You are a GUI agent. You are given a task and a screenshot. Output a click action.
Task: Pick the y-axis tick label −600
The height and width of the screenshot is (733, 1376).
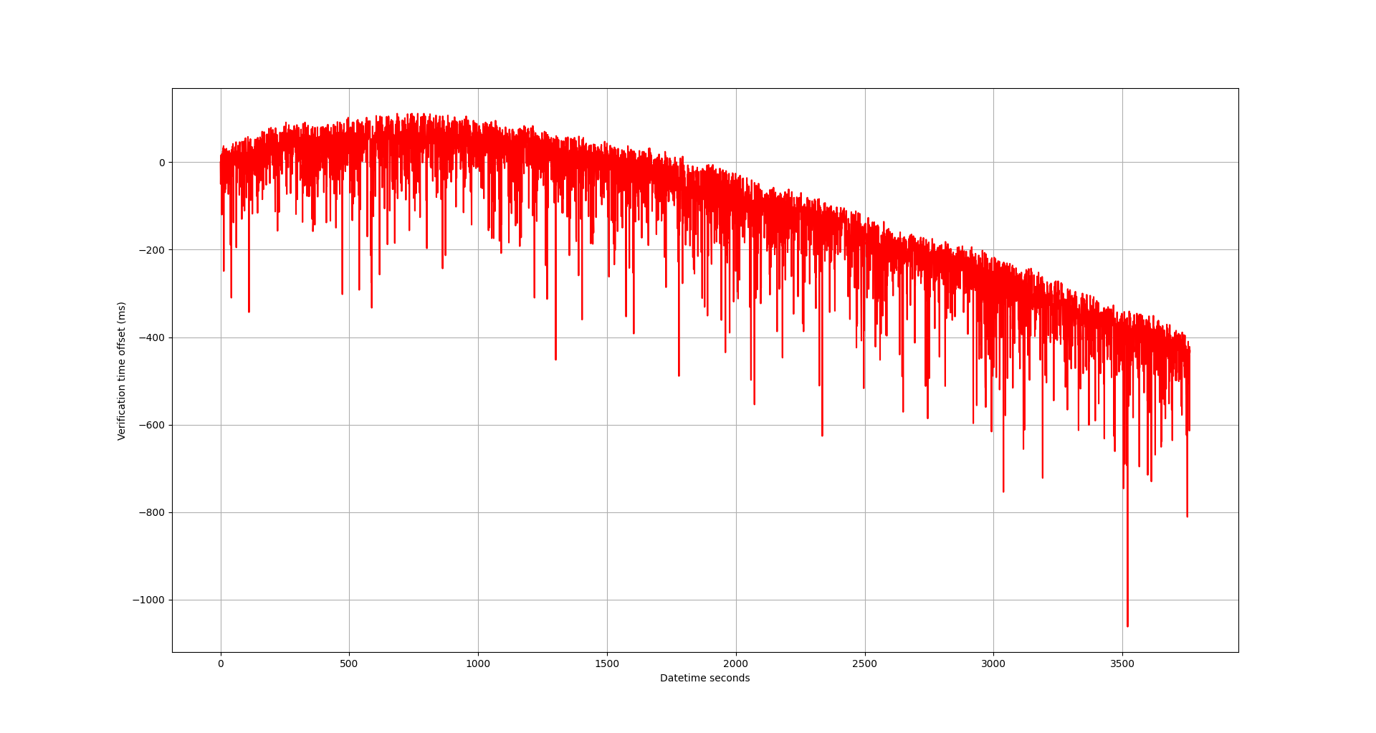click(x=152, y=425)
